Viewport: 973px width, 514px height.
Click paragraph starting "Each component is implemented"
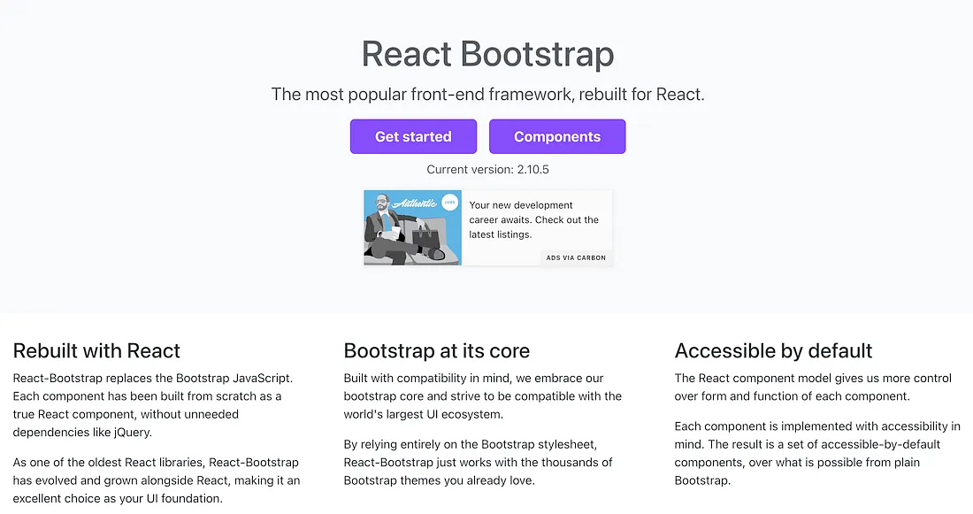coord(816,453)
